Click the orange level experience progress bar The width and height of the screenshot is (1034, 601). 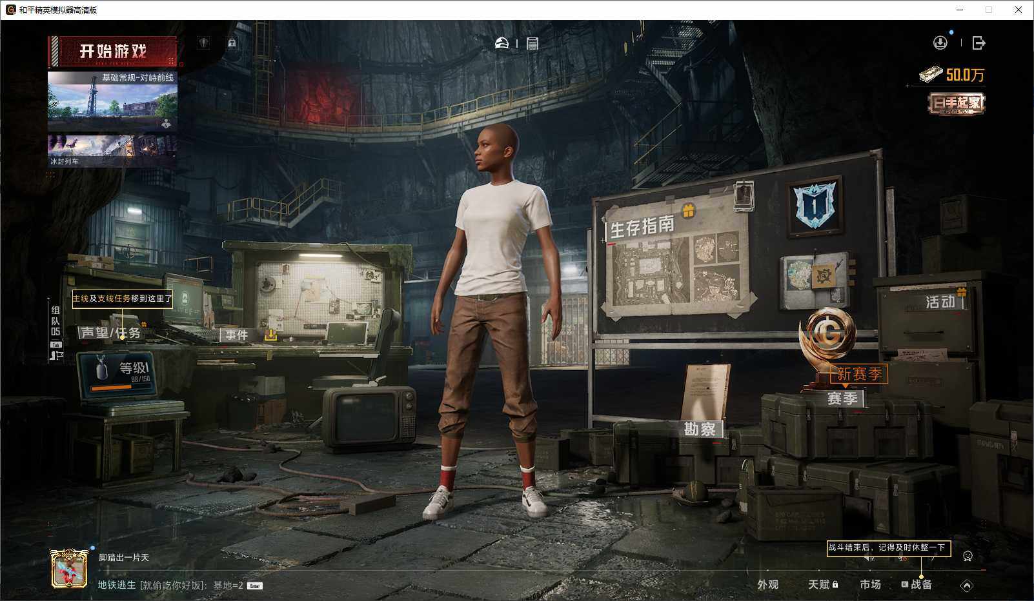121,388
